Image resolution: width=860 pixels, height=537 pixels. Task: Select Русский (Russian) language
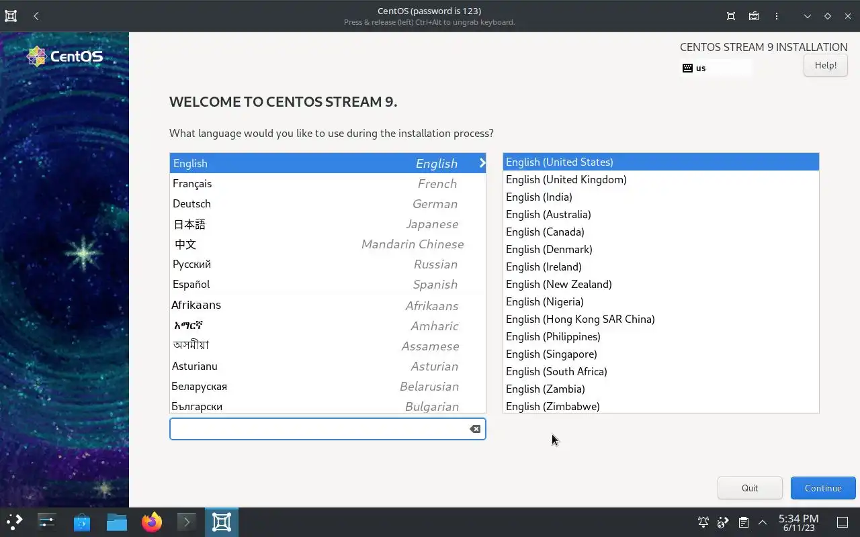[x=328, y=264]
